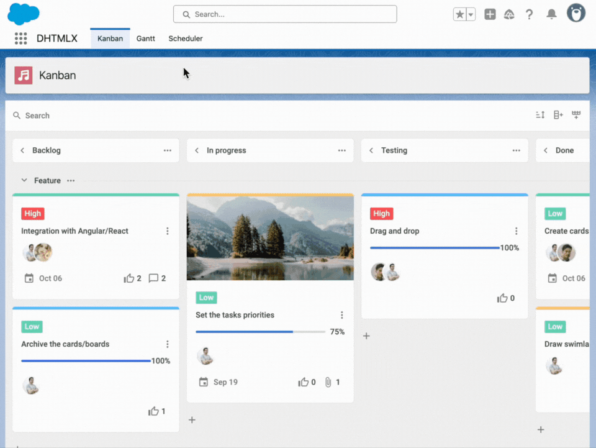The image size is (596, 448).
Task: Open In progress column more options
Action: point(341,150)
